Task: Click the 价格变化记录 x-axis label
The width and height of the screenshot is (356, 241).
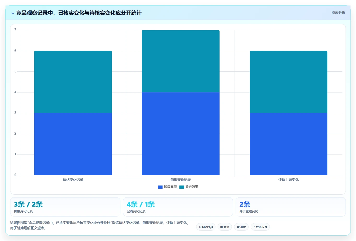Action: 73,180
